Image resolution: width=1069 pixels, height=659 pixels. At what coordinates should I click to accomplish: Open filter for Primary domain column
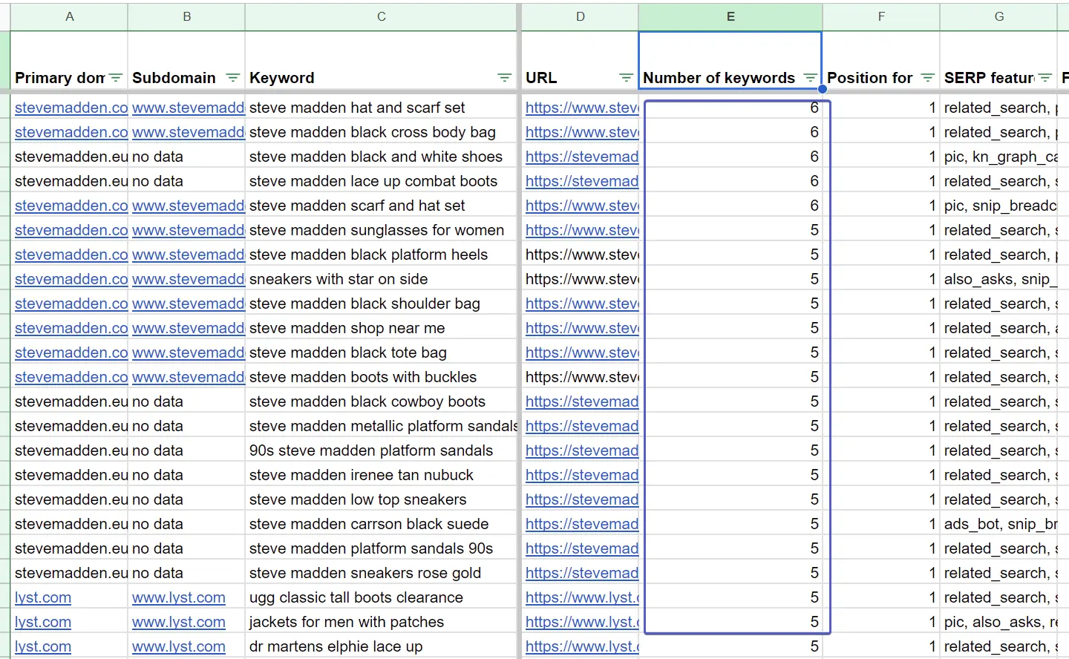coord(115,78)
